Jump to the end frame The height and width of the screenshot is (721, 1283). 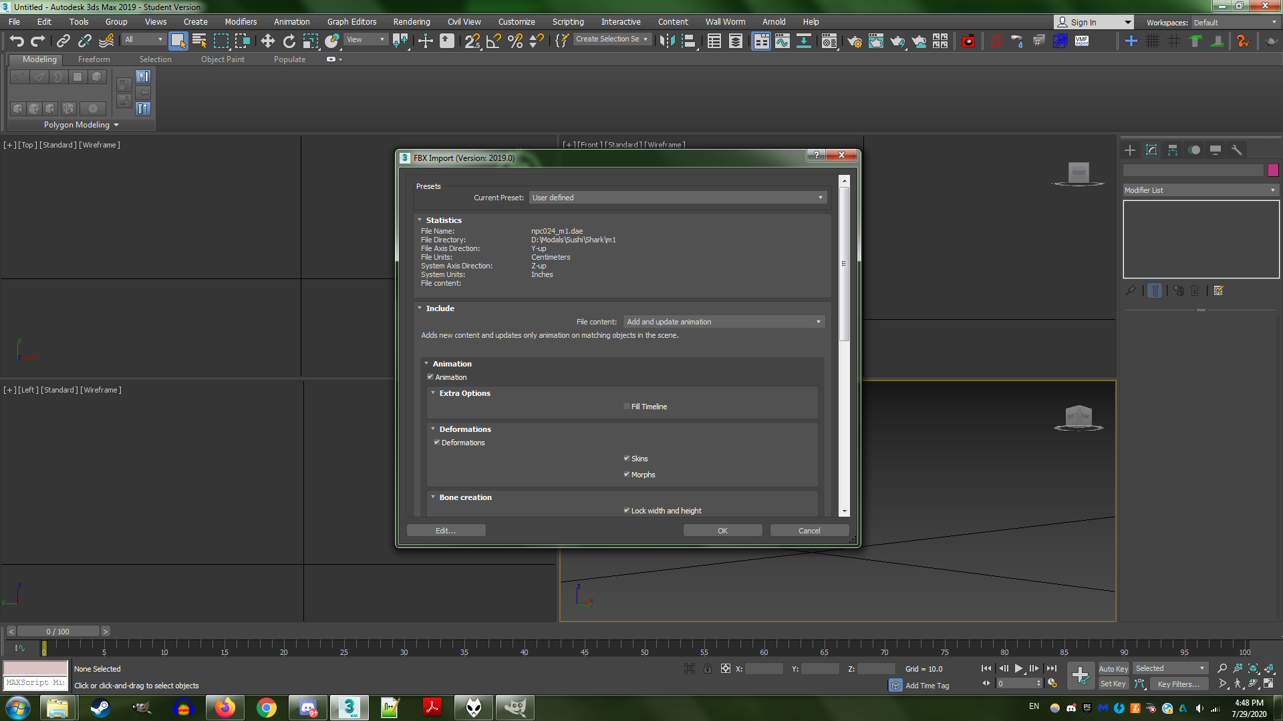point(1052,668)
